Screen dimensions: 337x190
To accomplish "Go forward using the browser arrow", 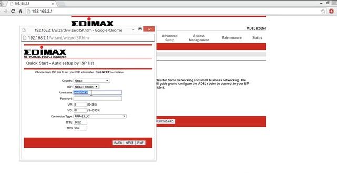I will pos(6,11).
